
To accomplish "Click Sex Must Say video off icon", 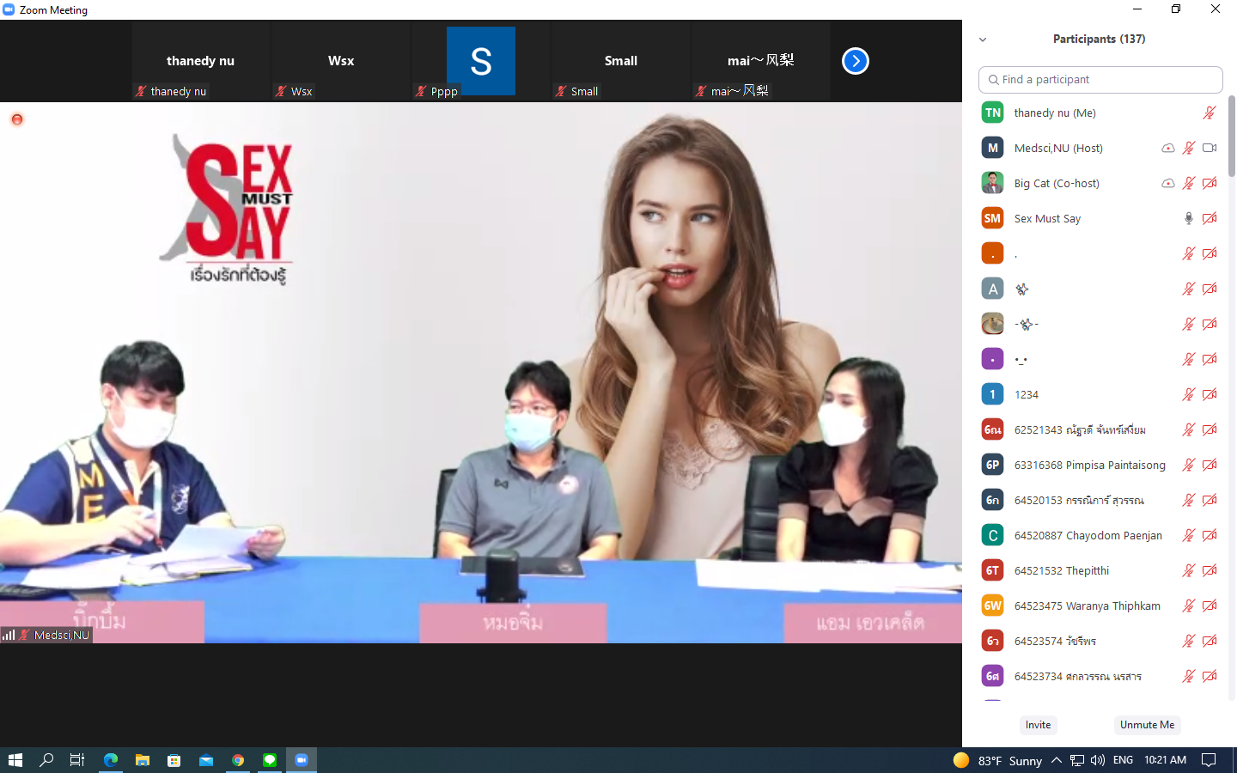I will pos(1210,218).
